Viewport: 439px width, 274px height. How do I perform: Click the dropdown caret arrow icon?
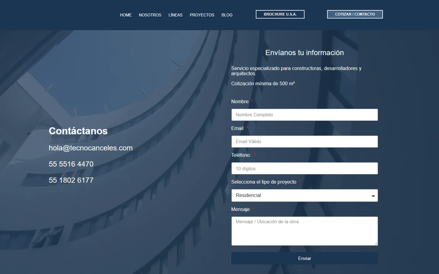[x=373, y=196]
